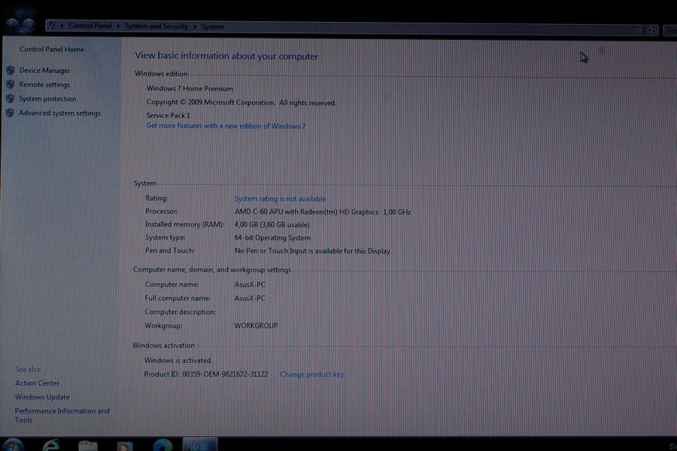
Task: Click Change product key
Action: (x=311, y=374)
